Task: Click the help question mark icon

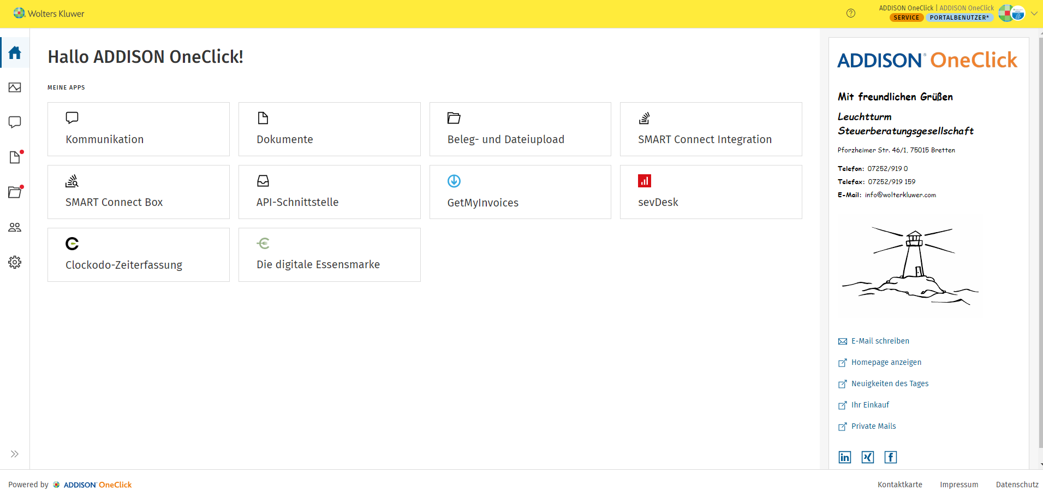Action: click(851, 13)
